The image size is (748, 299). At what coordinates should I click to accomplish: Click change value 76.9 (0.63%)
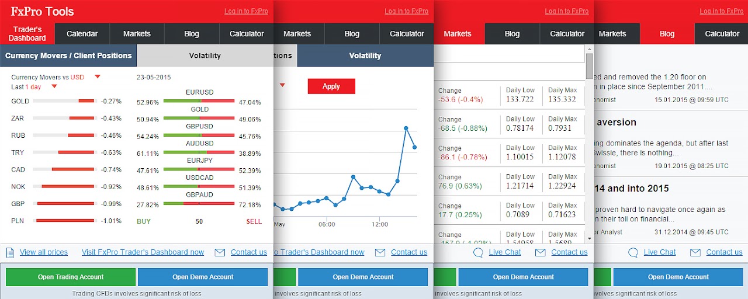click(x=460, y=186)
